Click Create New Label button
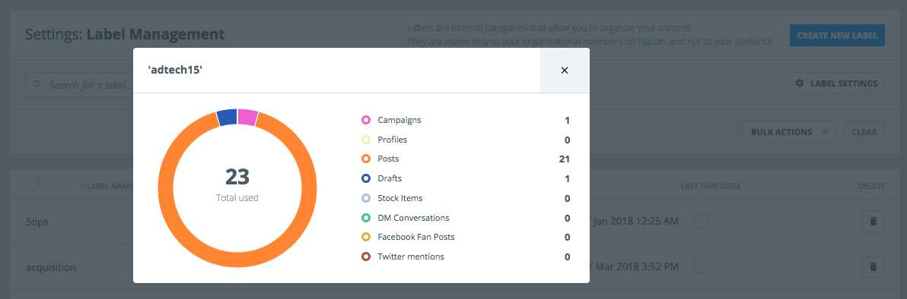This screenshot has width=907, height=299. (x=837, y=35)
